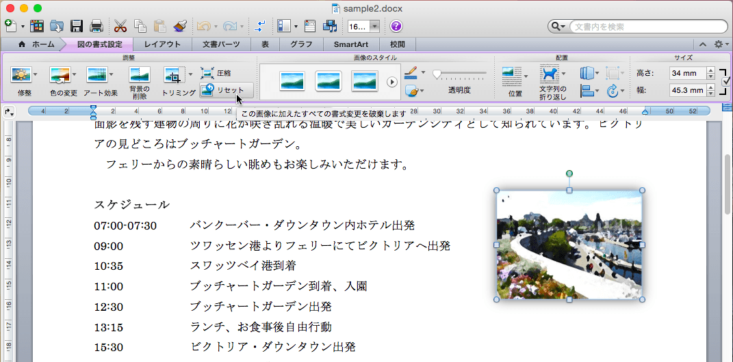Save the document with floppy icon

pos(76,26)
